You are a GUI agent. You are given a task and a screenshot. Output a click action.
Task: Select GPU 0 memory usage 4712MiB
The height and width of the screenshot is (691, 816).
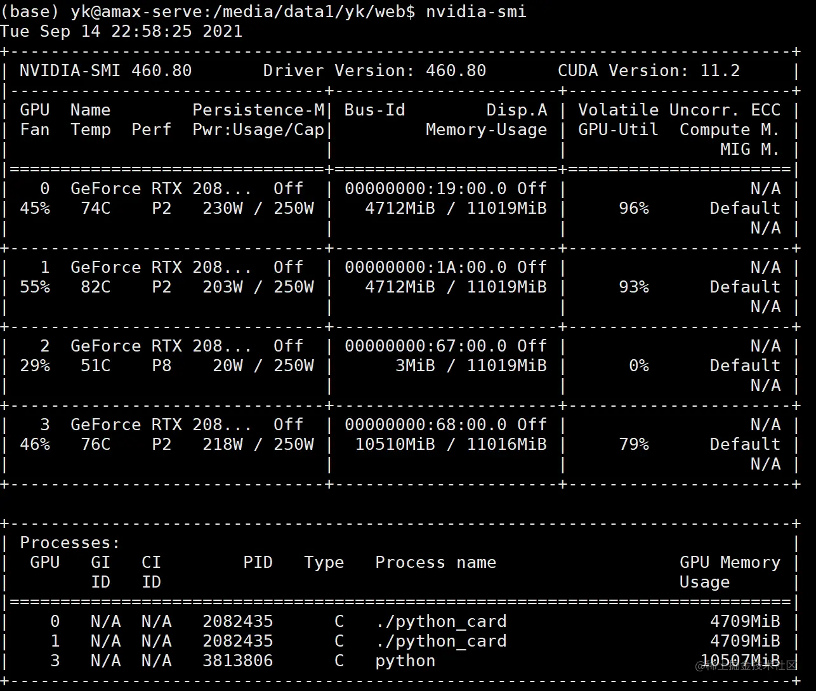pyautogui.click(x=400, y=208)
